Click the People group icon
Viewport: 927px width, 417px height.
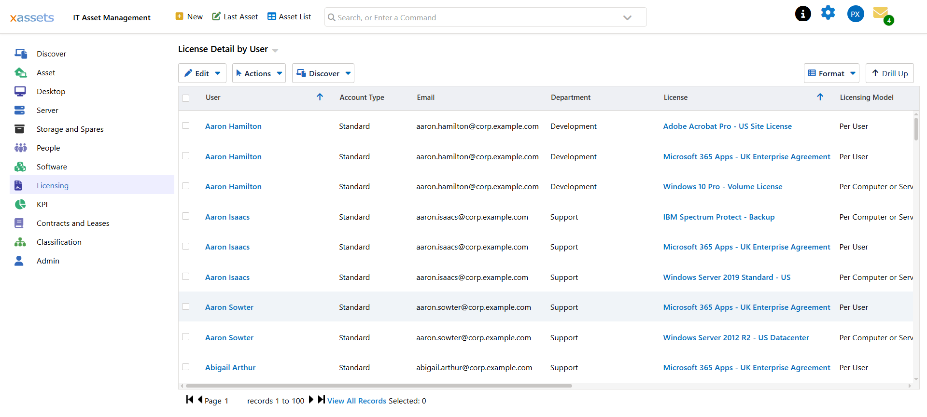tap(20, 148)
